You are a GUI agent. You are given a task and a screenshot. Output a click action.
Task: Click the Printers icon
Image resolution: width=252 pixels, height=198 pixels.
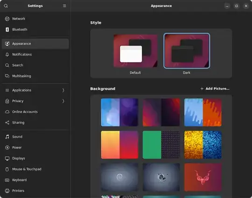[7, 191]
